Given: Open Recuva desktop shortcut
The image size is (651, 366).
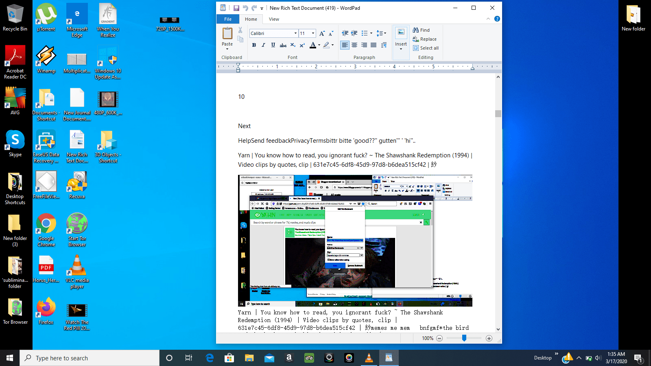Looking at the screenshot, I should click(x=77, y=185).
